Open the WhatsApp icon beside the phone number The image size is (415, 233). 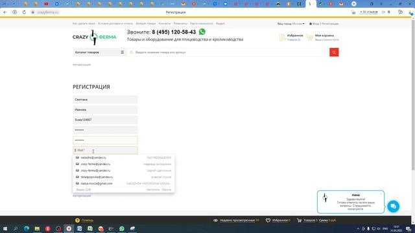click(x=202, y=32)
